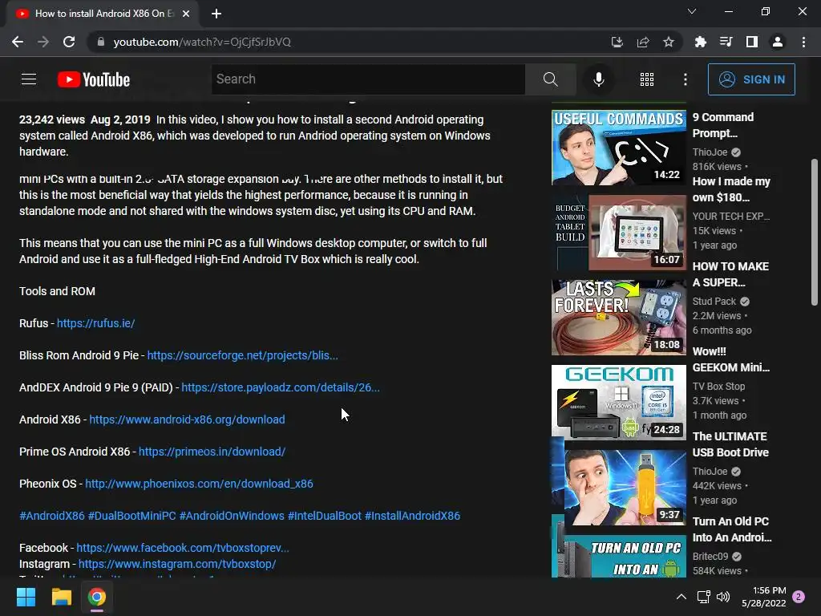
Task: Open the primeos.in download link
Action: point(212,452)
